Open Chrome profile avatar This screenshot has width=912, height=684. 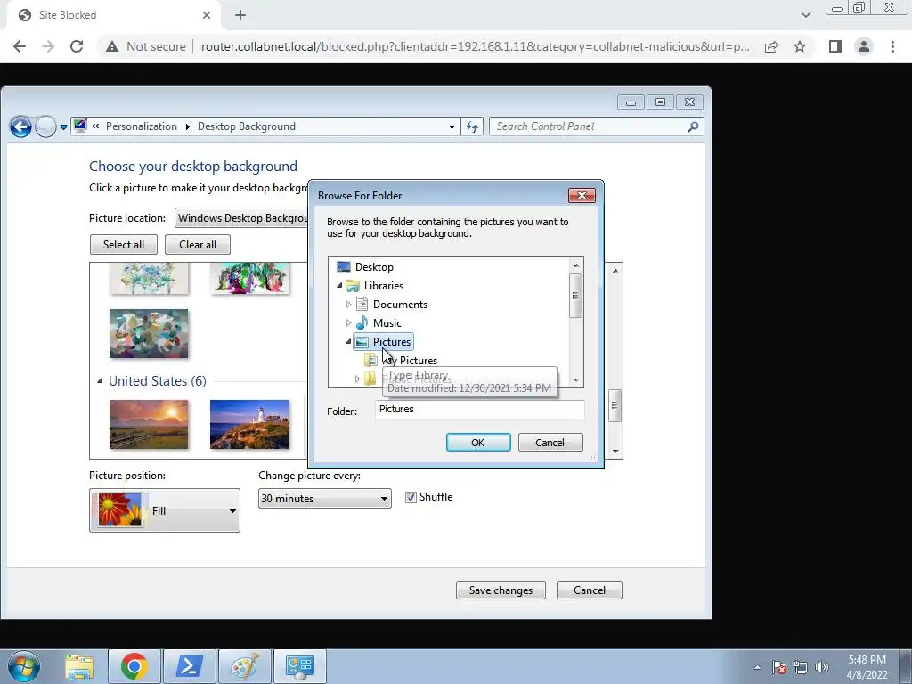(864, 46)
